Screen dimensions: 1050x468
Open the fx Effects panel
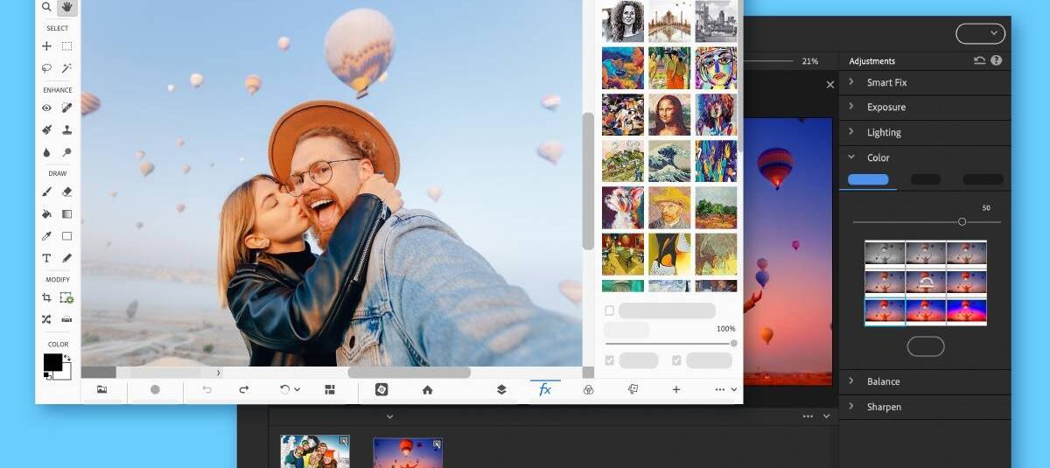tap(545, 389)
